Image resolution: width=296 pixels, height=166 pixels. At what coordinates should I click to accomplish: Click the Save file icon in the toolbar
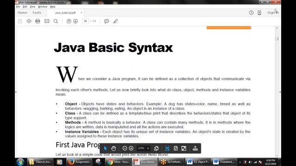[x=20, y=21]
